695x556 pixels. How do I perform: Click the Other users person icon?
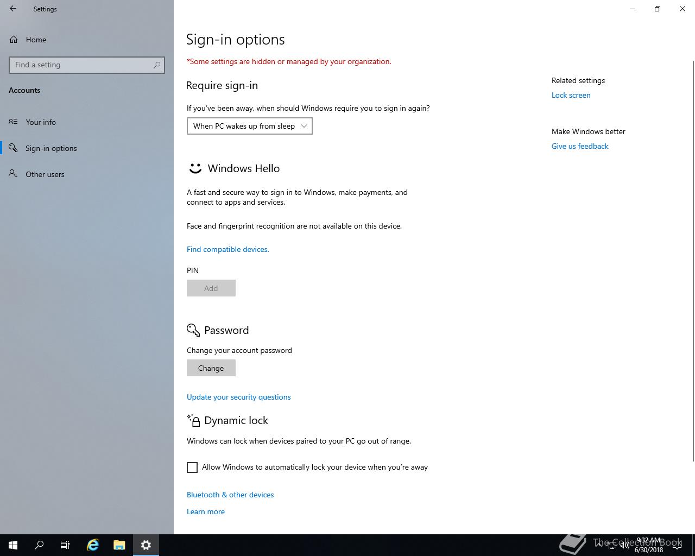(x=13, y=174)
